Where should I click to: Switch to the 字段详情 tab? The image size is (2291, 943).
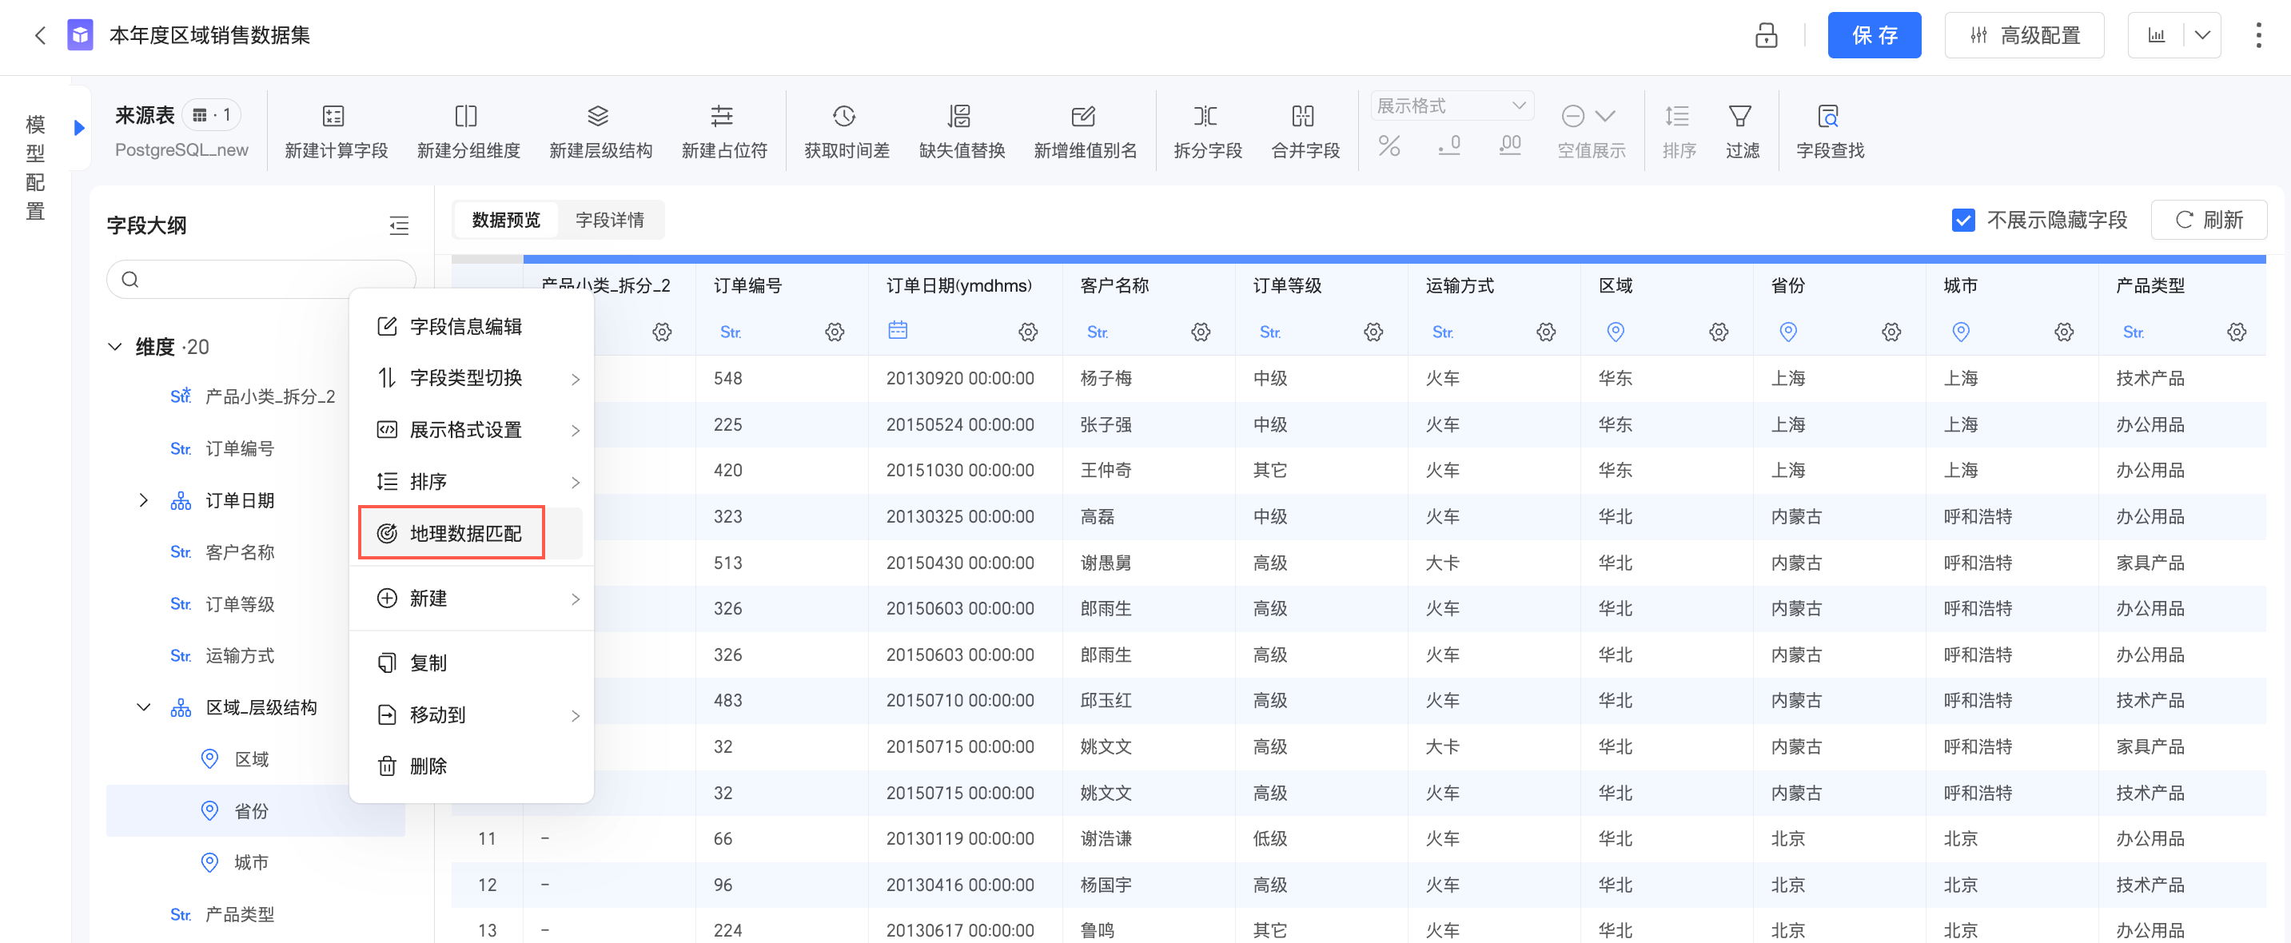tap(609, 220)
